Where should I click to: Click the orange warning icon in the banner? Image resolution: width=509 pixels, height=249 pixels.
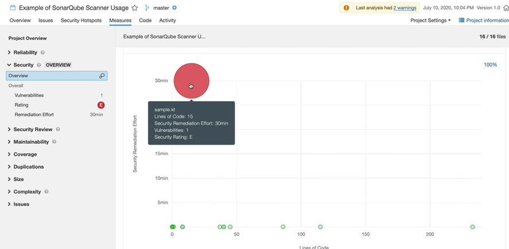[346, 8]
